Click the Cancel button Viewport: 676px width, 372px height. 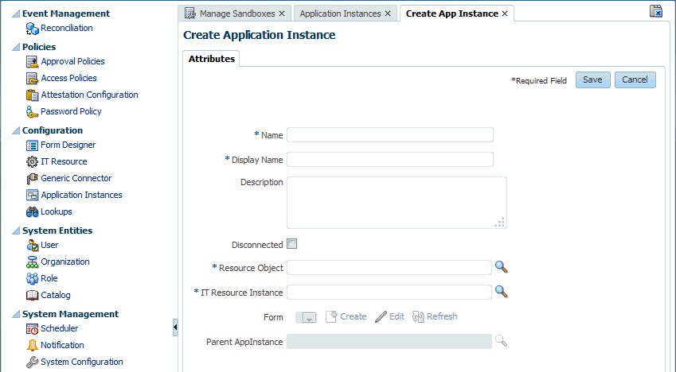(635, 80)
